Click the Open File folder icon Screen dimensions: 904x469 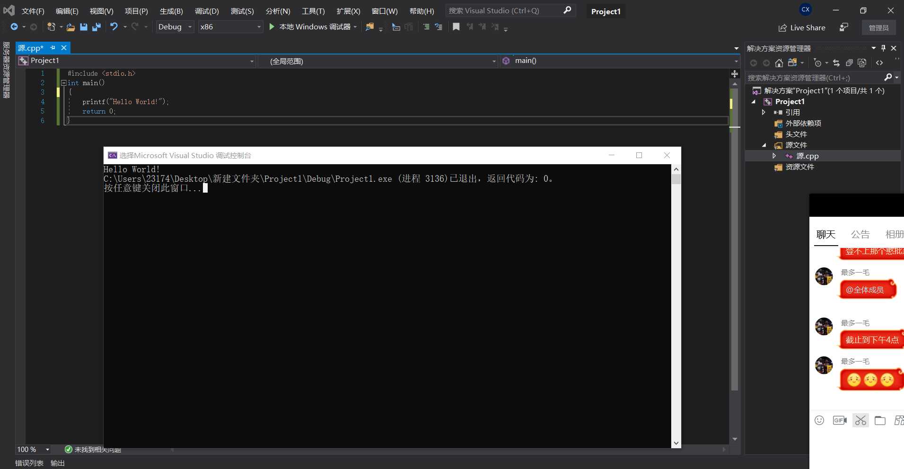pyautogui.click(x=70, y=27)
